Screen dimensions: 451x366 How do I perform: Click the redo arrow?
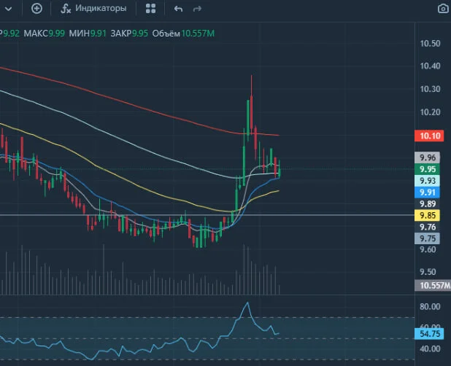pos(197,9)
